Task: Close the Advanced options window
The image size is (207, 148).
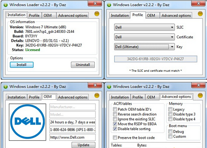Action: pos(198,85)
